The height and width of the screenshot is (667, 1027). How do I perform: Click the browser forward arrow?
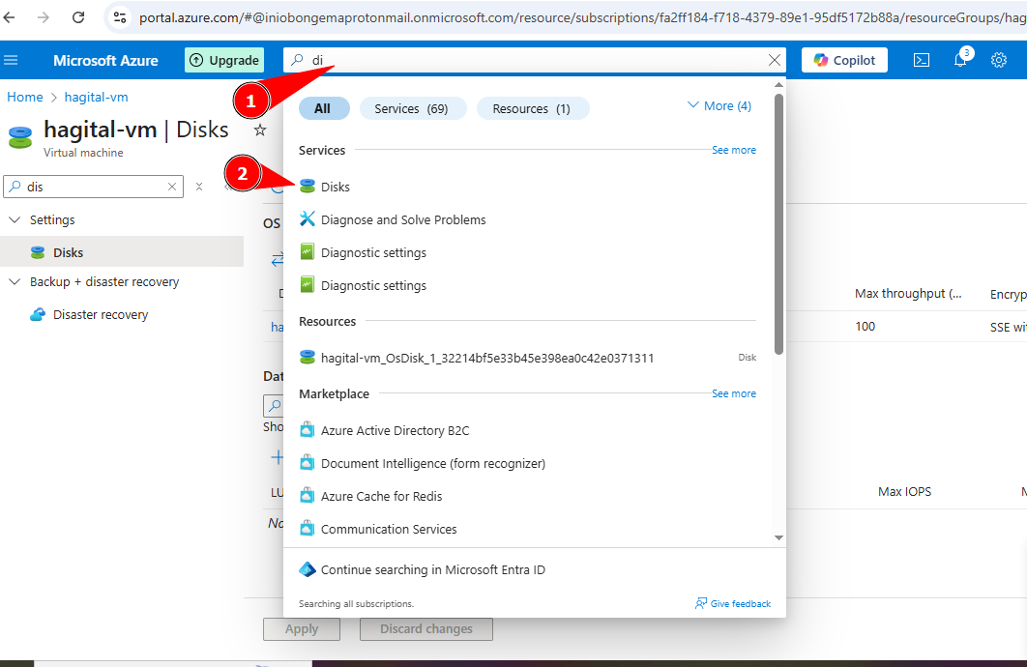click(x=44, y=17)
